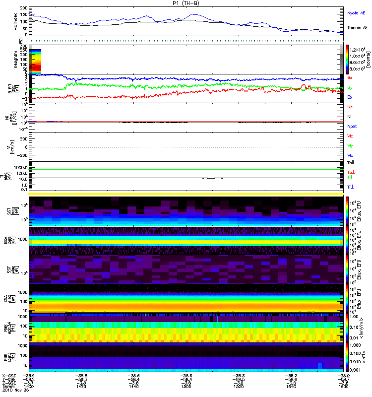
Task: Click the 1440 time tick label
Action: 134,387
